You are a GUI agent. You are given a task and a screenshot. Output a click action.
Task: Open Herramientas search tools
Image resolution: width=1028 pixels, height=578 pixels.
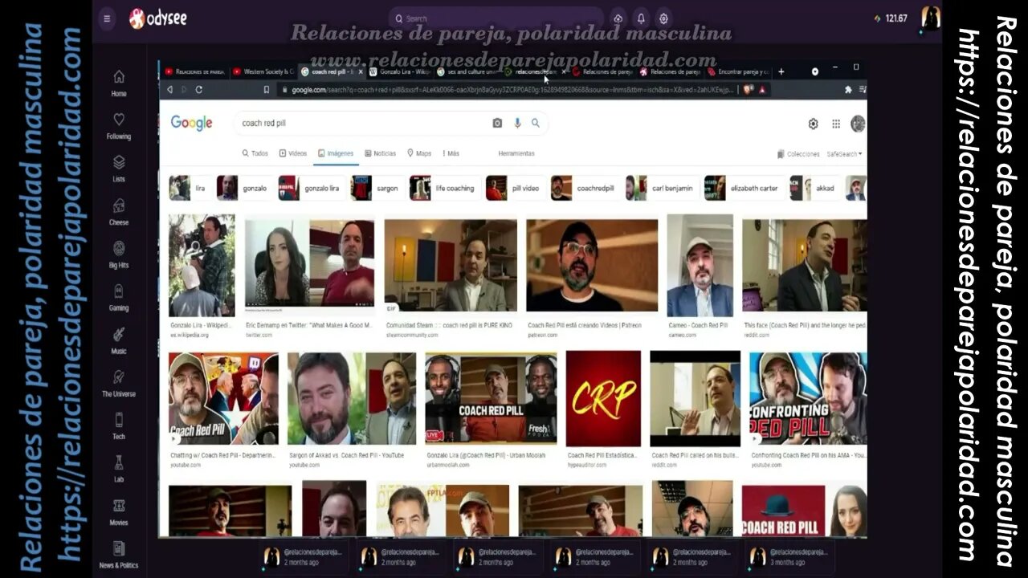point(516,153)
